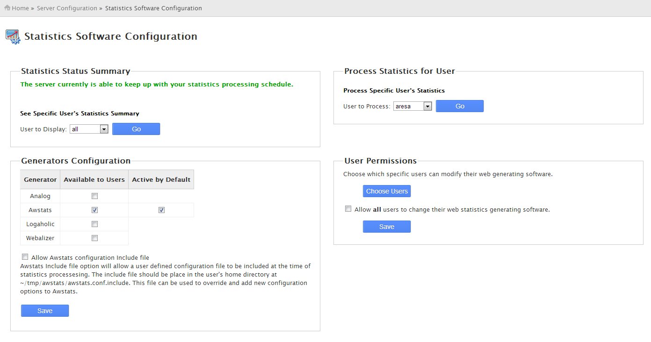
Task: Click the Home icon in breadcrumb
Action: 7,8
